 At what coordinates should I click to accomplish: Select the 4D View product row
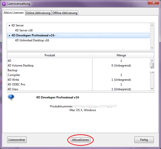79,89
